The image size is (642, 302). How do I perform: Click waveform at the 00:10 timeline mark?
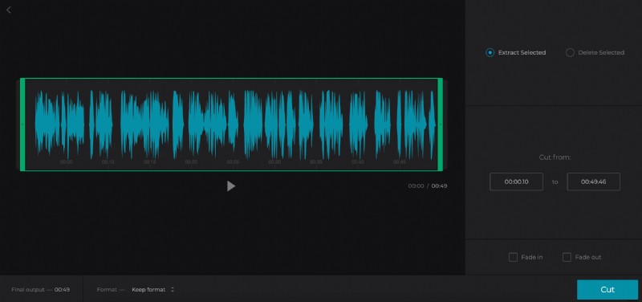coord(108,162)
